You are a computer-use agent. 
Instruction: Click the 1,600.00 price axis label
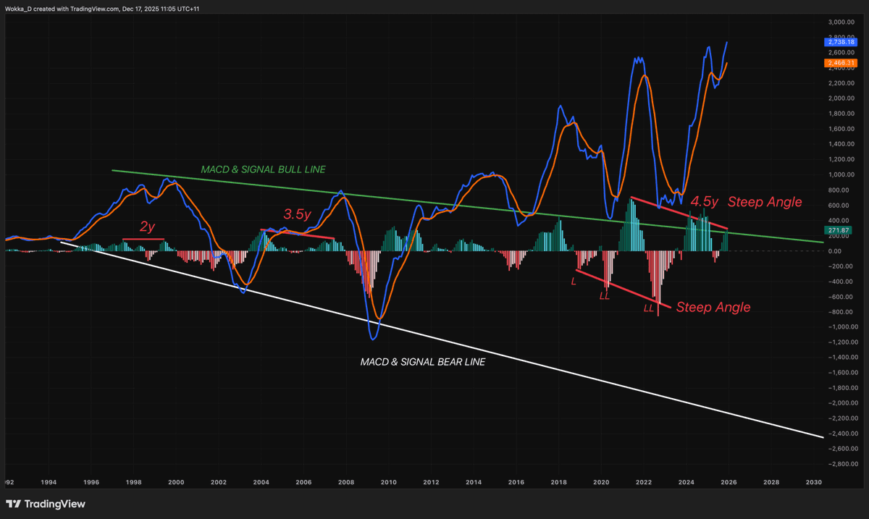(841, 129)
